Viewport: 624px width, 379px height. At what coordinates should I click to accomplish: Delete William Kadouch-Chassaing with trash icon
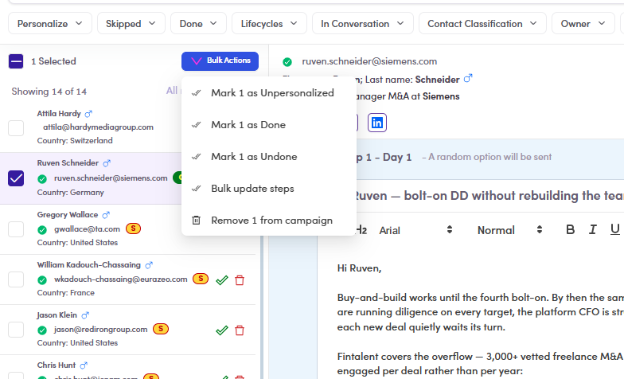tap(240, 280)
